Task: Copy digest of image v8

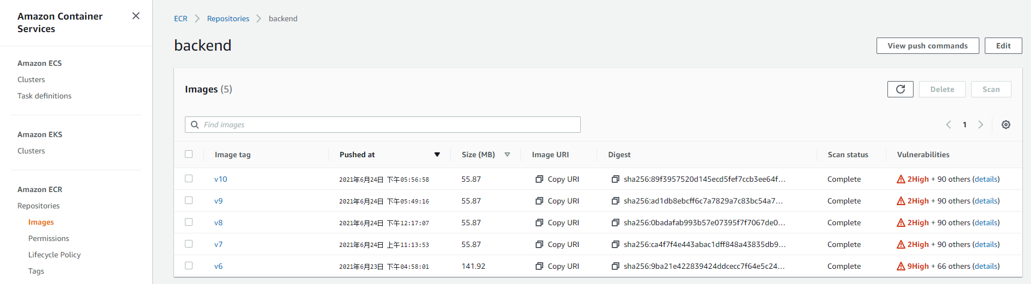Action: pyautogui.click(x=615, y=223)
